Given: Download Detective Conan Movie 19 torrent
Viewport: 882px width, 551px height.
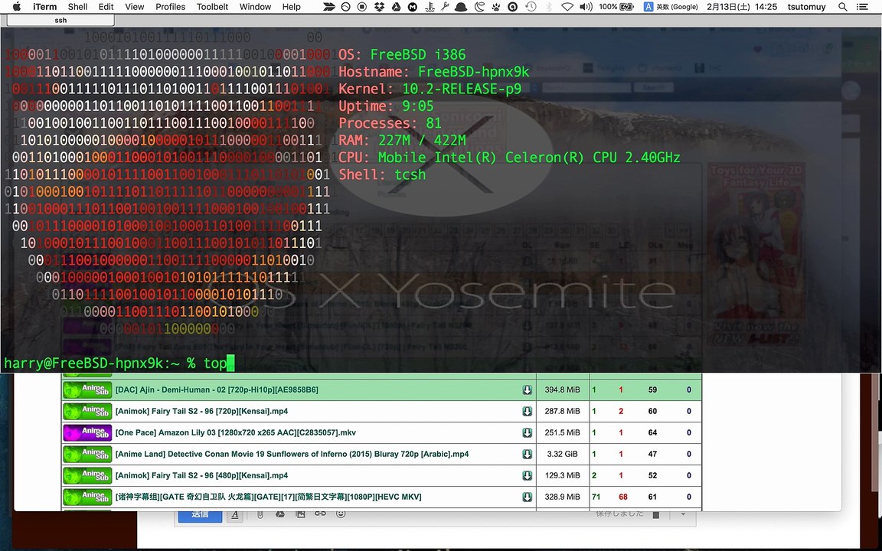Looking at the screenshot, I should pos(527,454).
